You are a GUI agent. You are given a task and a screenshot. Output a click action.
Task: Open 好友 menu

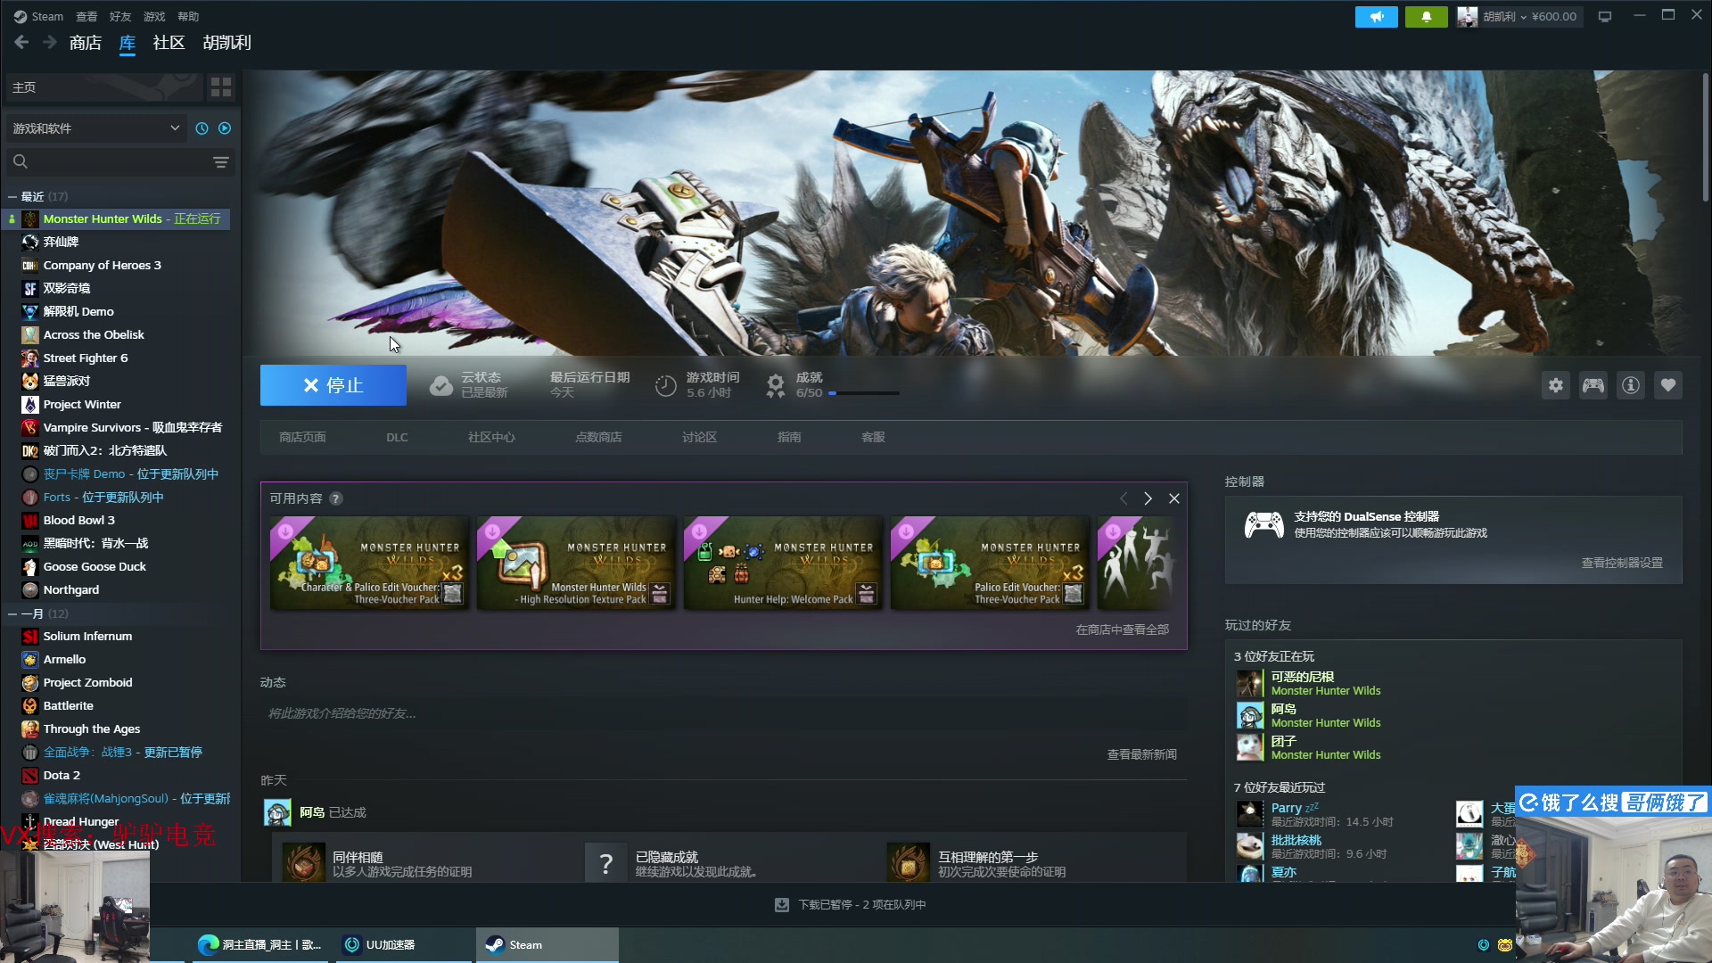(x=119, y=16)
